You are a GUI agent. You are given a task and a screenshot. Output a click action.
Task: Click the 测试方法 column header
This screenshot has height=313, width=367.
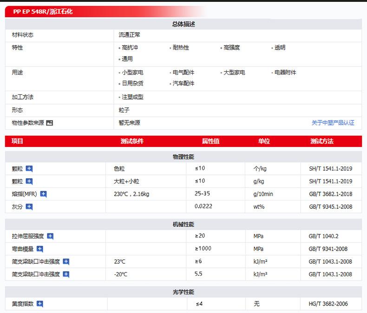pyautogui.click(x=321, y=141)
